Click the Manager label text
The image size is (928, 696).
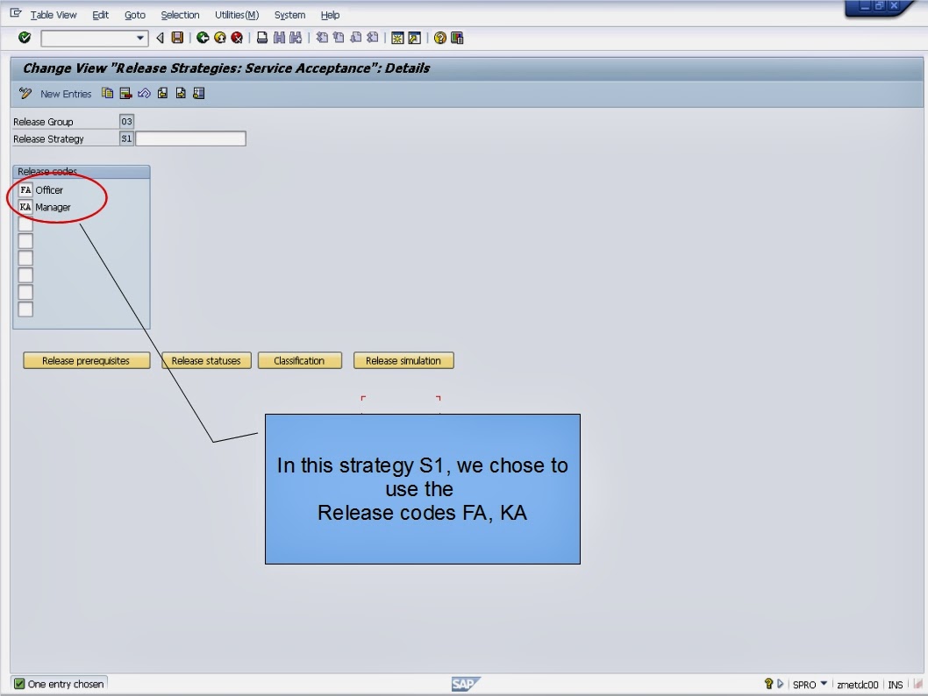[x=53, y=208]
